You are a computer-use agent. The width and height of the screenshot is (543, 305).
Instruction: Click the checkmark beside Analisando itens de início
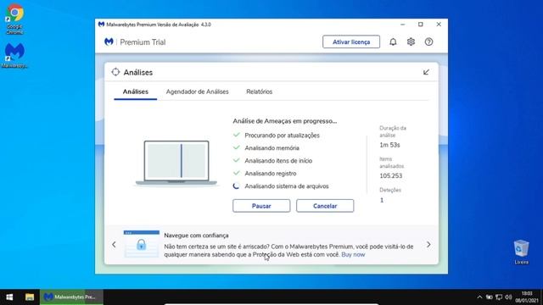pos(237,160)
